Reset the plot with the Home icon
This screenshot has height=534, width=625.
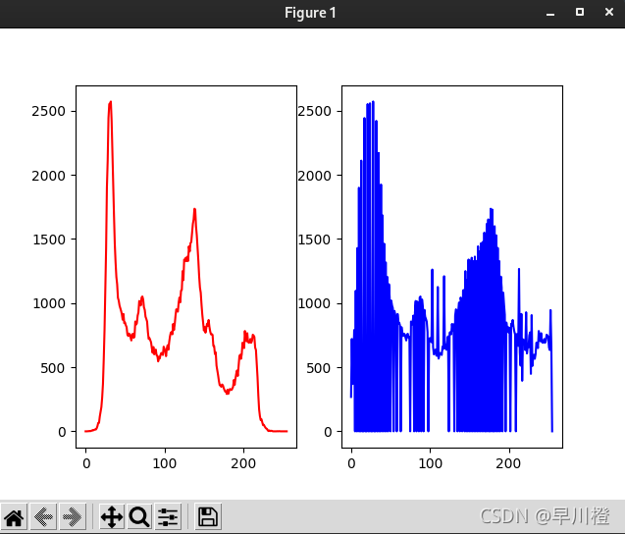point(14,517)
